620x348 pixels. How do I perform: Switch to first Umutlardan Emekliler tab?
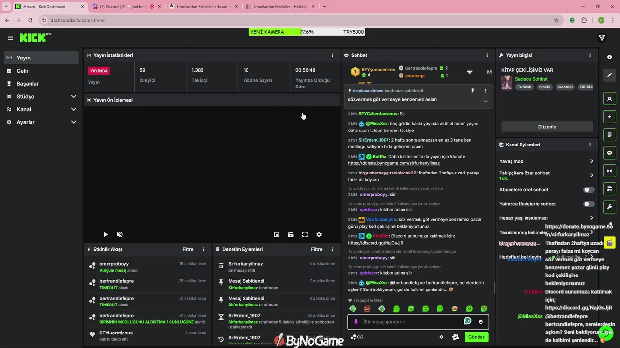click(203, 7)
